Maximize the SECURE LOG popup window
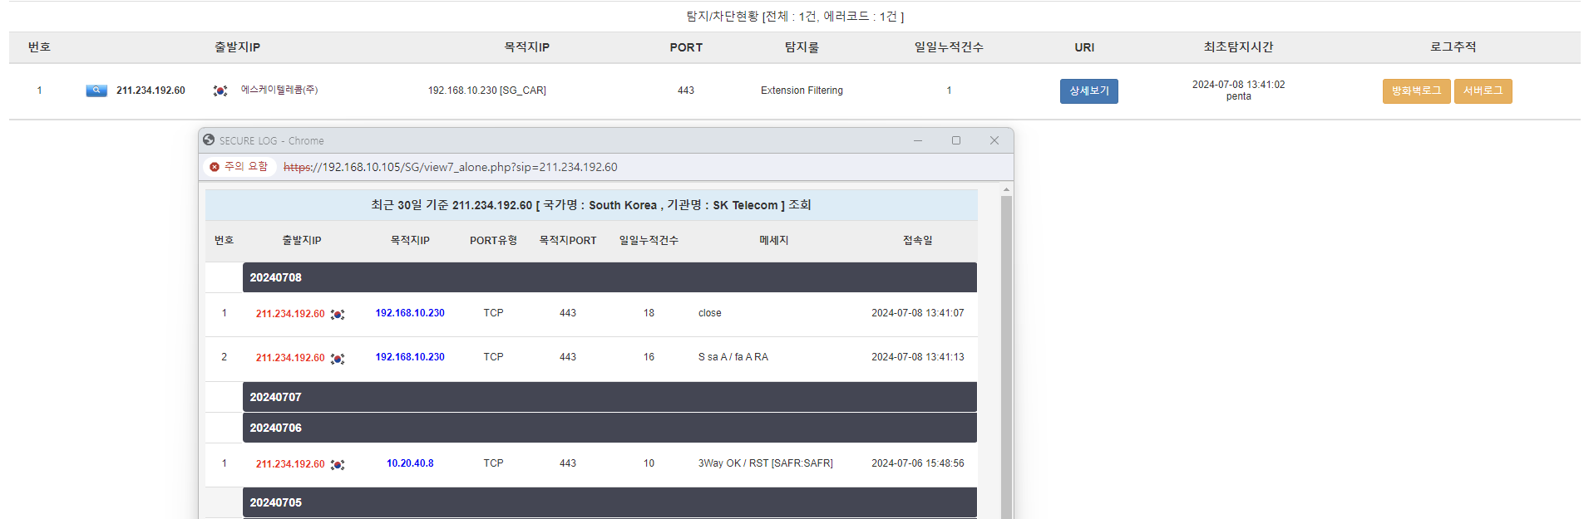1584x519 pixels. [956, 140]
